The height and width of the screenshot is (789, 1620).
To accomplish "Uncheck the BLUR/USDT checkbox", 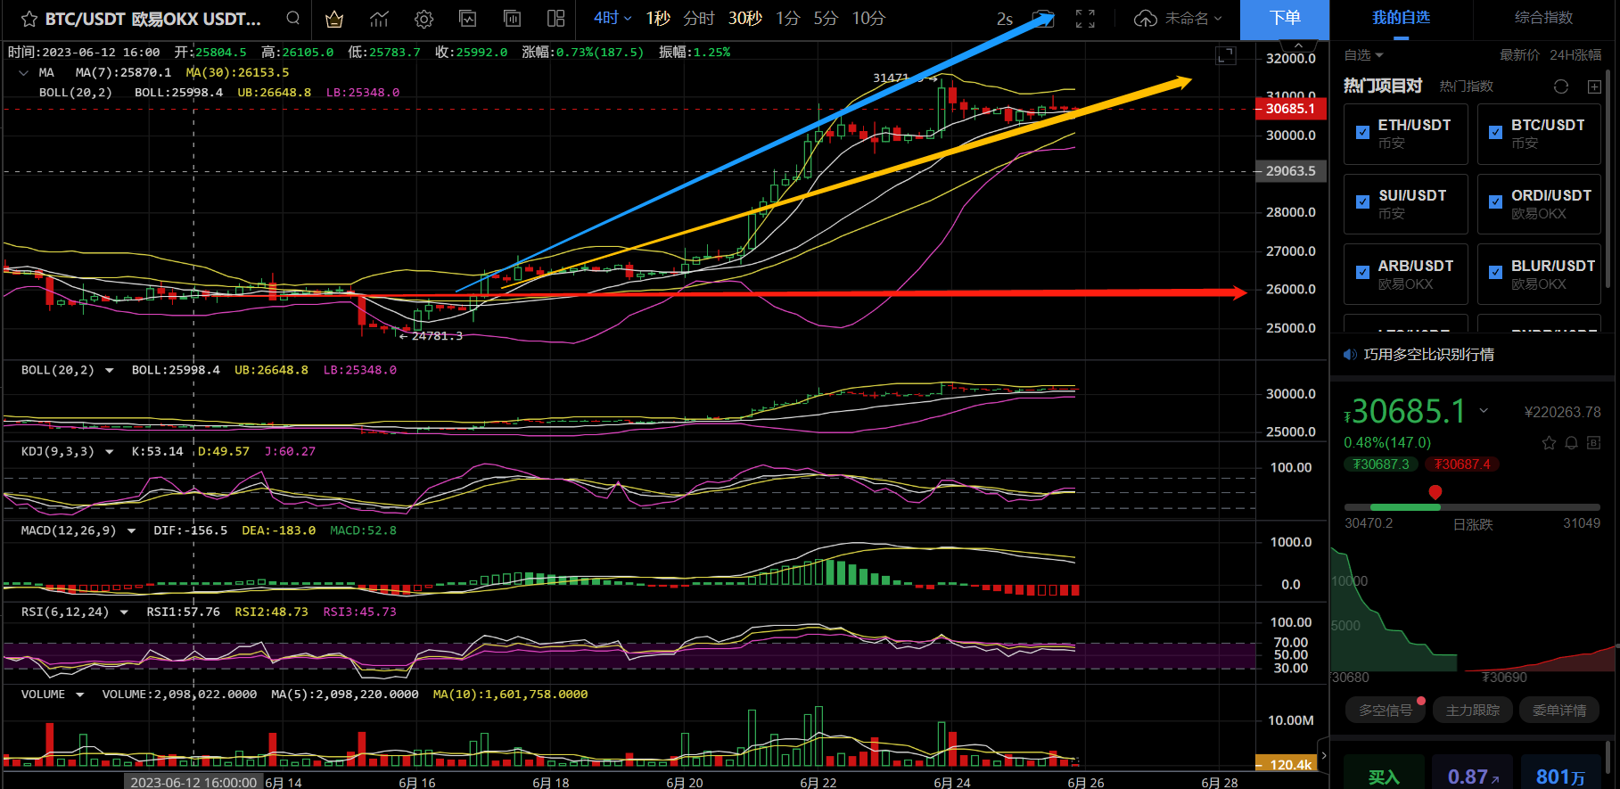I will click(x=1495, y=273).
